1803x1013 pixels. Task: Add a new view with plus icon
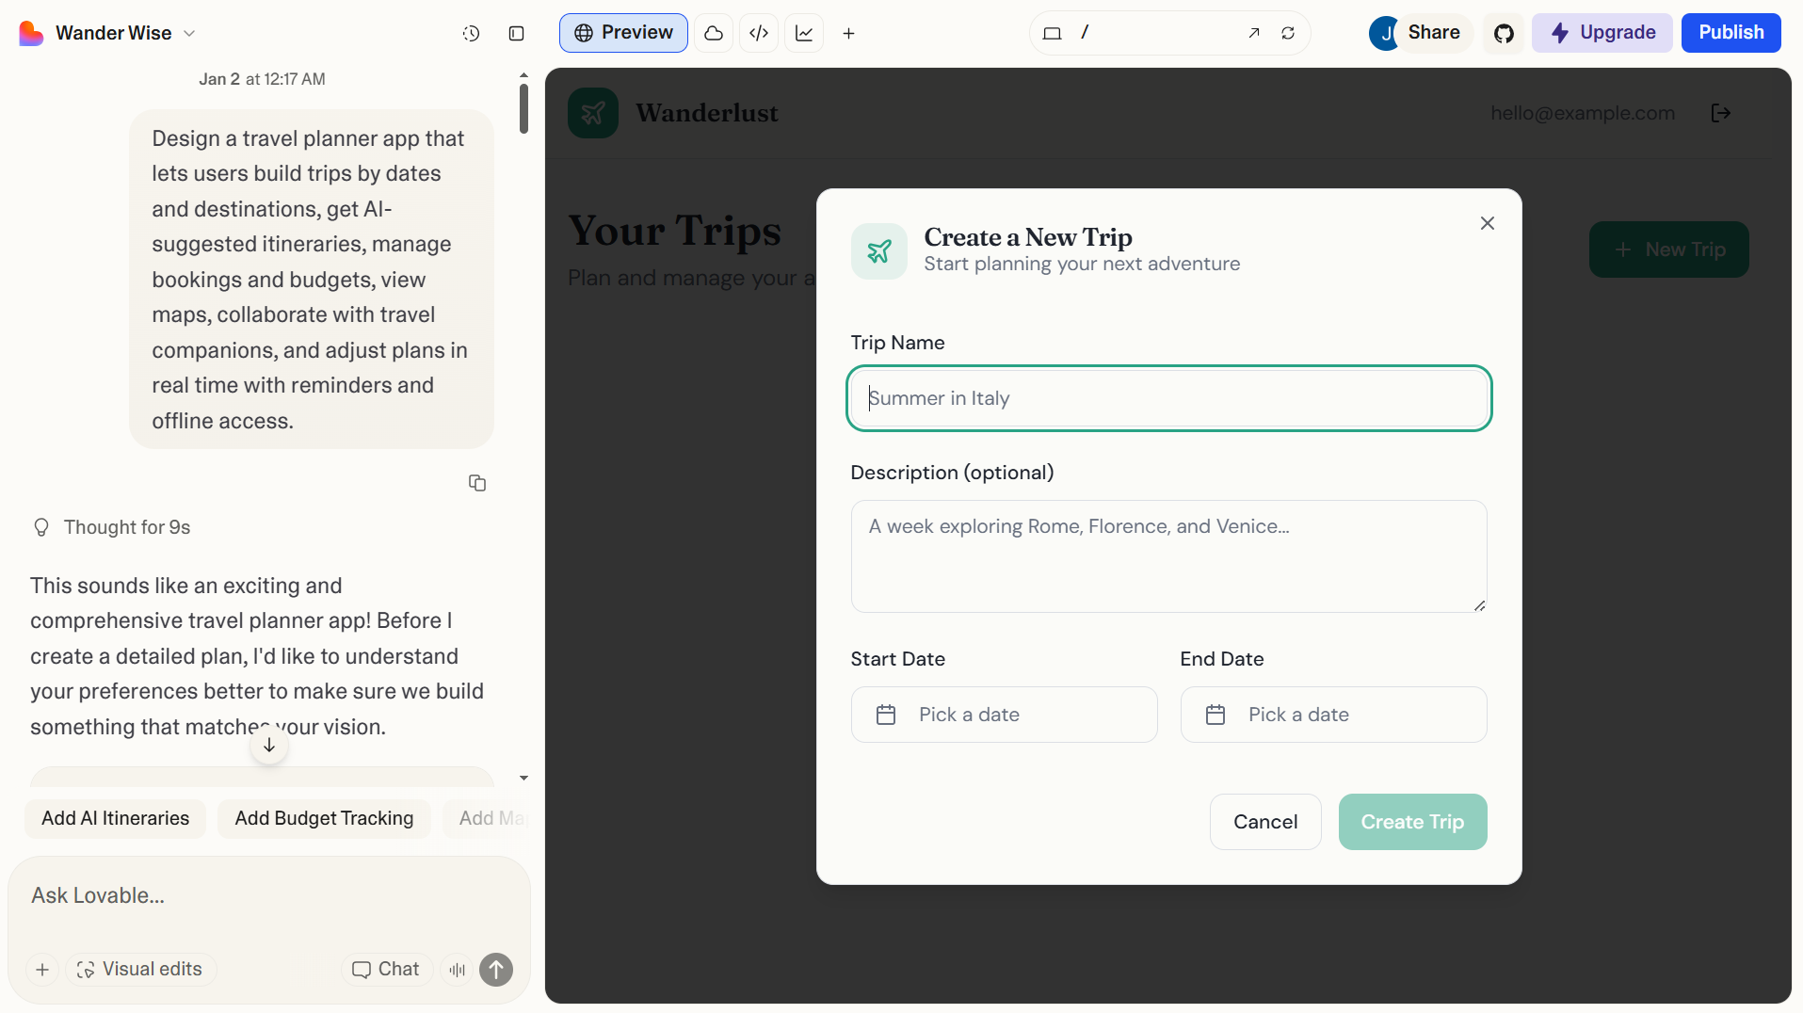848,33
